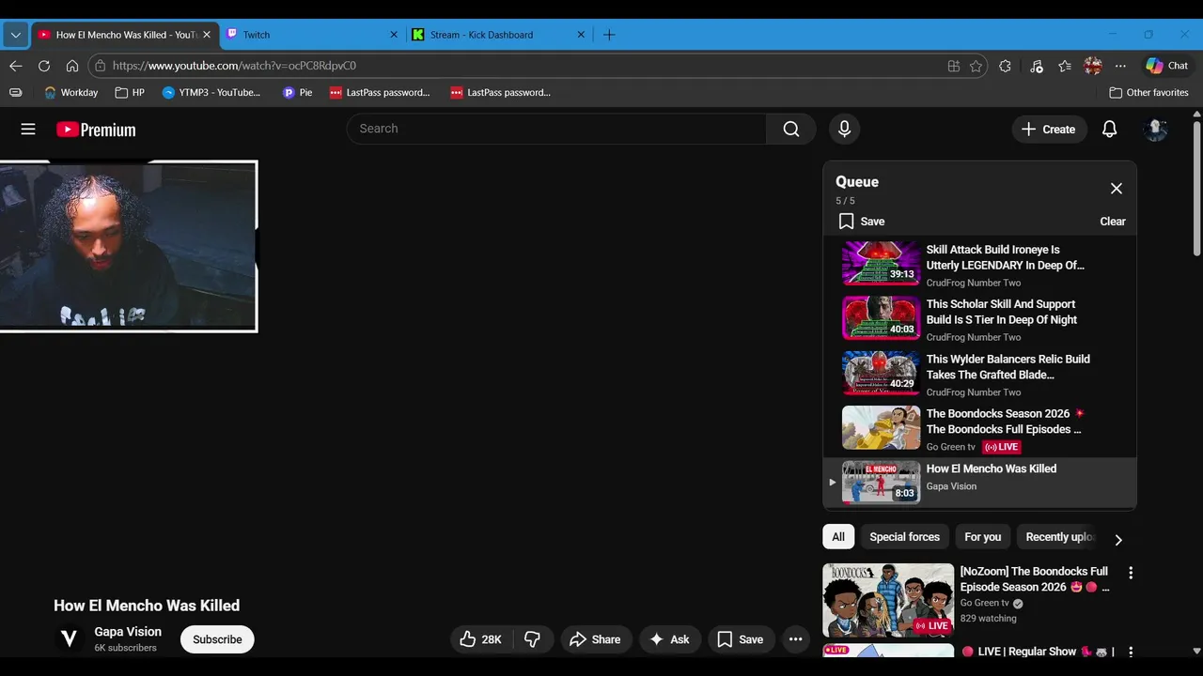Switch to the Twitch tab
This screenshot has width=1203, height=676.
[313, 35]
